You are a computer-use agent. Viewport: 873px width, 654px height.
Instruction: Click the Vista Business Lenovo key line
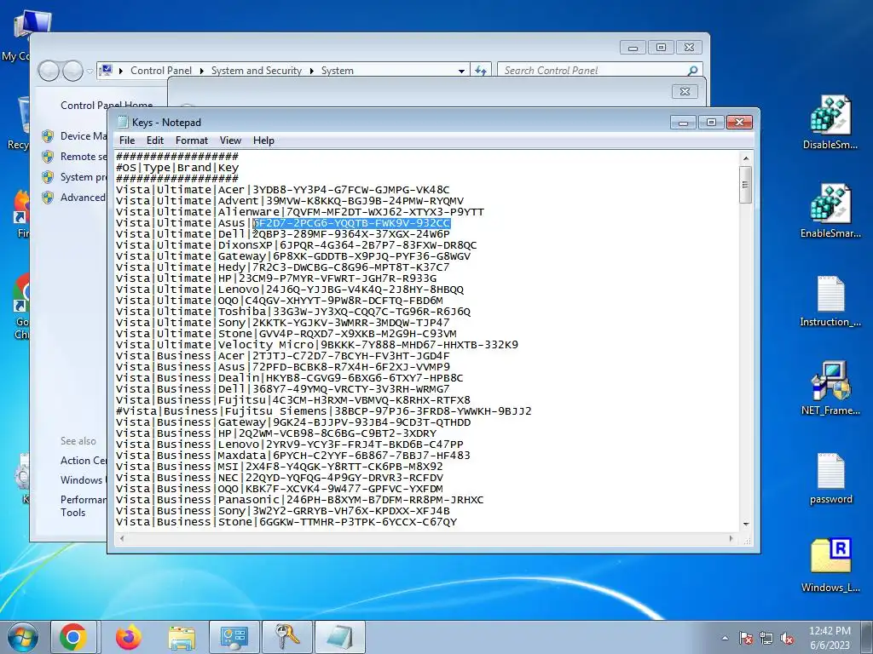[290, 445]
